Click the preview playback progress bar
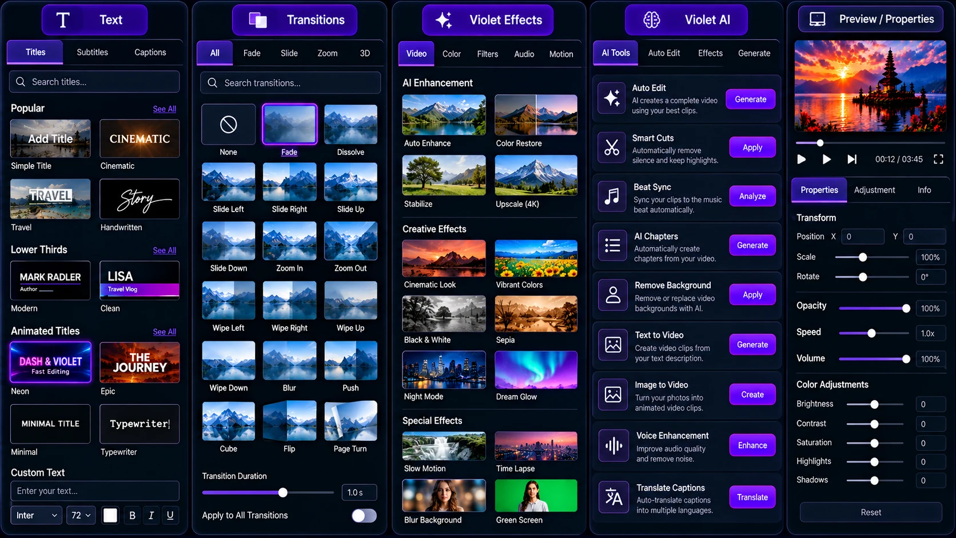956x538 pixels. coord(870,142)
